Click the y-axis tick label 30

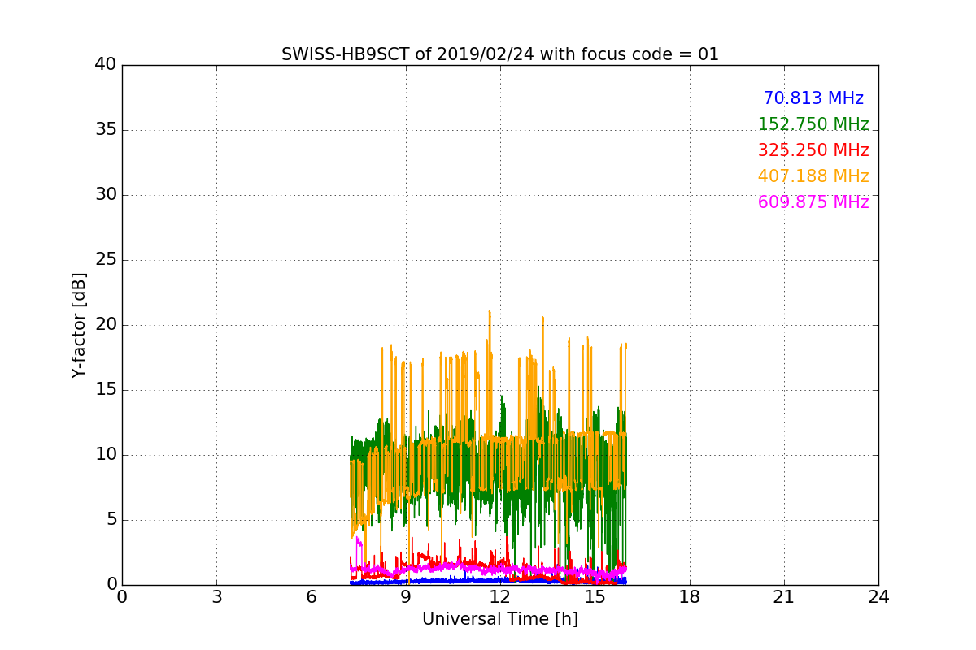[x=106, y=195]
